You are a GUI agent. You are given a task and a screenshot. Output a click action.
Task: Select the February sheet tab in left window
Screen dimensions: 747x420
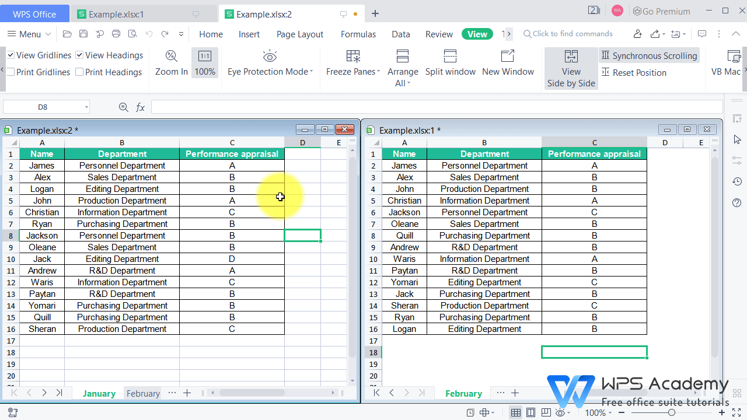click(x=142, y=393)
